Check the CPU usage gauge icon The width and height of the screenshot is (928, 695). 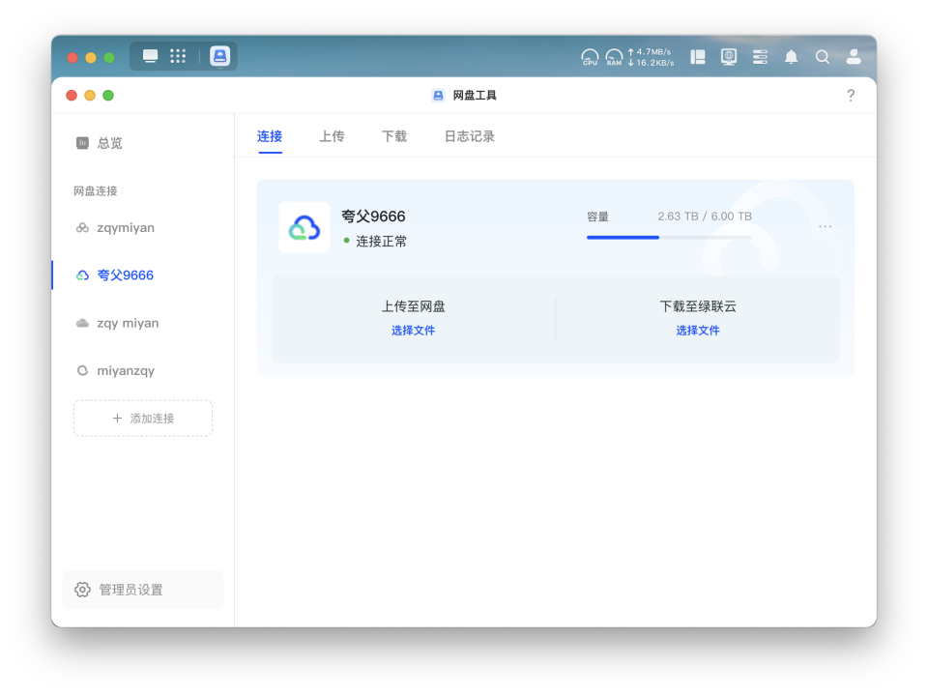pyautogui.click(x=590, y=57)
